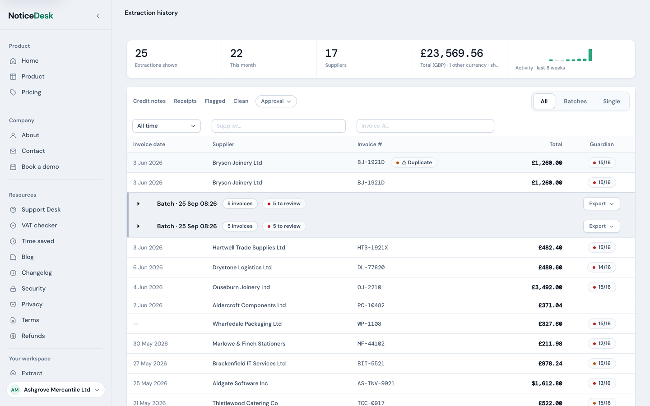
Task: Click invoice number PC-10482
Action: [x=371, y=305]
